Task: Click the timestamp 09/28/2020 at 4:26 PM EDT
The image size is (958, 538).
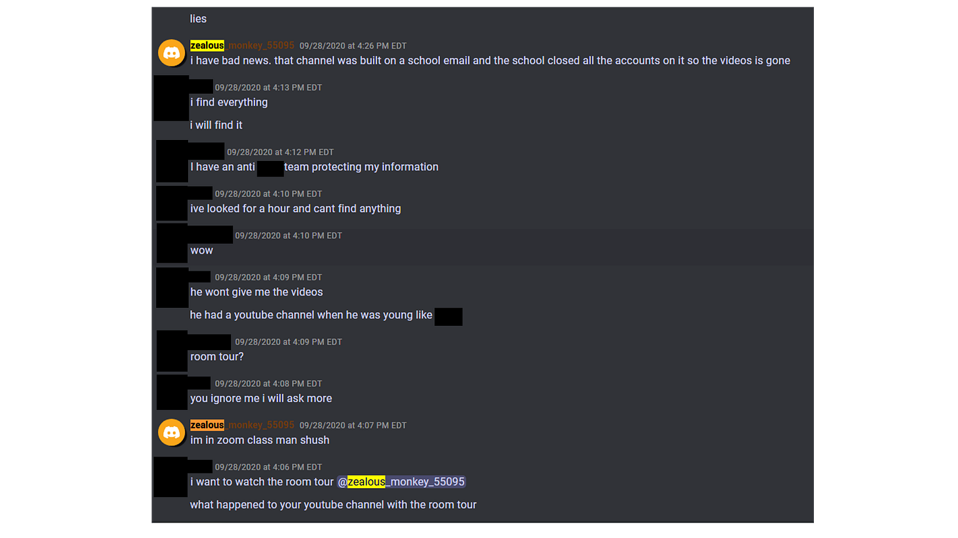Action: coord(353,46)
